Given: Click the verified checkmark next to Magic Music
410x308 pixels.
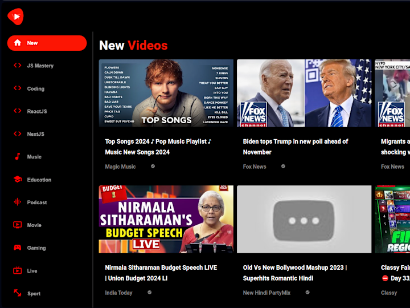Looking at the screenshot, I should click(153, 167).
